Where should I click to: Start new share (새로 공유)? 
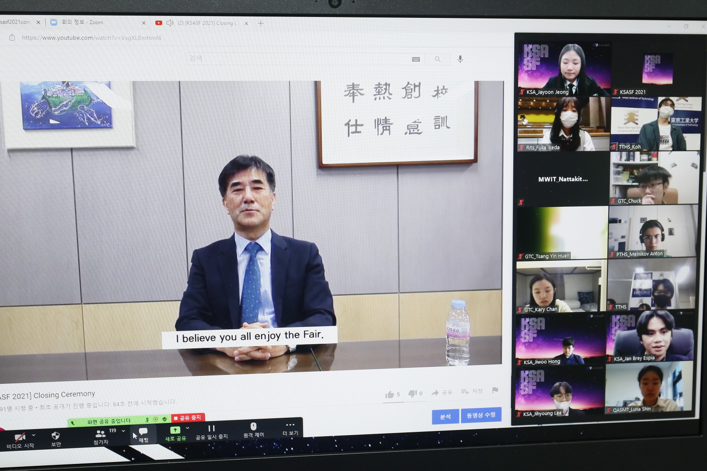(175, 434)
